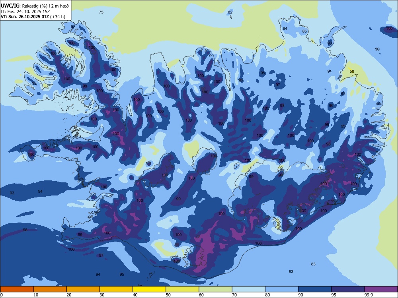398x298 pixels.
Task: Select the bright yellow 40–50 legend swatch
Action: 149,289
